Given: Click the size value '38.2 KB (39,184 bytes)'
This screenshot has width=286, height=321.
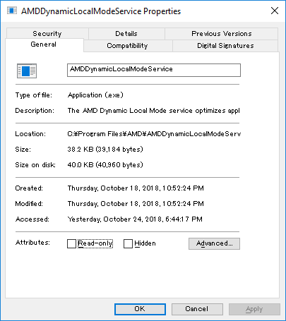Looking at the screenshot, I should (x=105, y=150).
